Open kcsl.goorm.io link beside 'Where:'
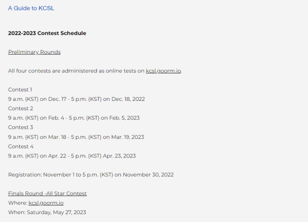Screen dimensions: 308x222 click(46, 203)
